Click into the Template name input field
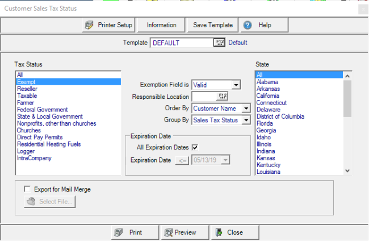369x241 pixels. pyautogui.click(x=182, y=42)
